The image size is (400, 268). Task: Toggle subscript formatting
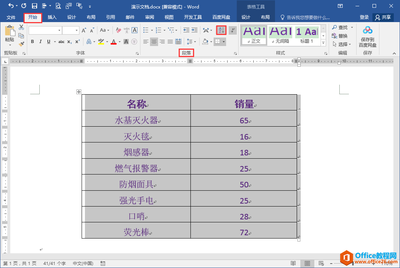pyautogui.click(x=69, y=42)
